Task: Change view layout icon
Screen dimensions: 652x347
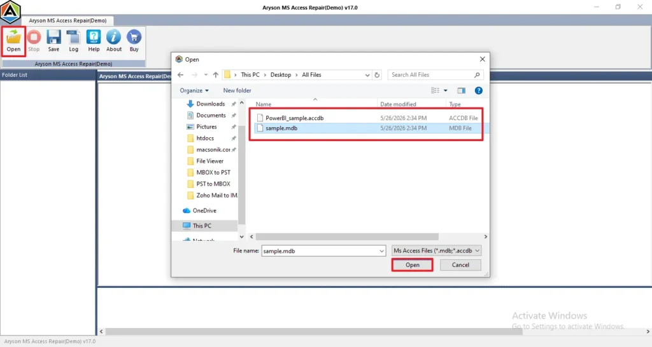Action: (436, 90)
